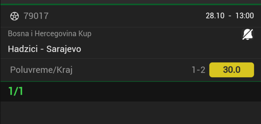Click the 28.10 match date

pos(215,16)
